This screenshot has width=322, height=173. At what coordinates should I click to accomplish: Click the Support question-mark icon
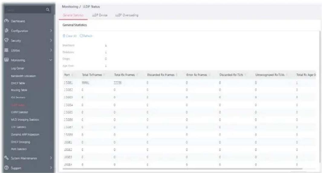coord(6,168)
